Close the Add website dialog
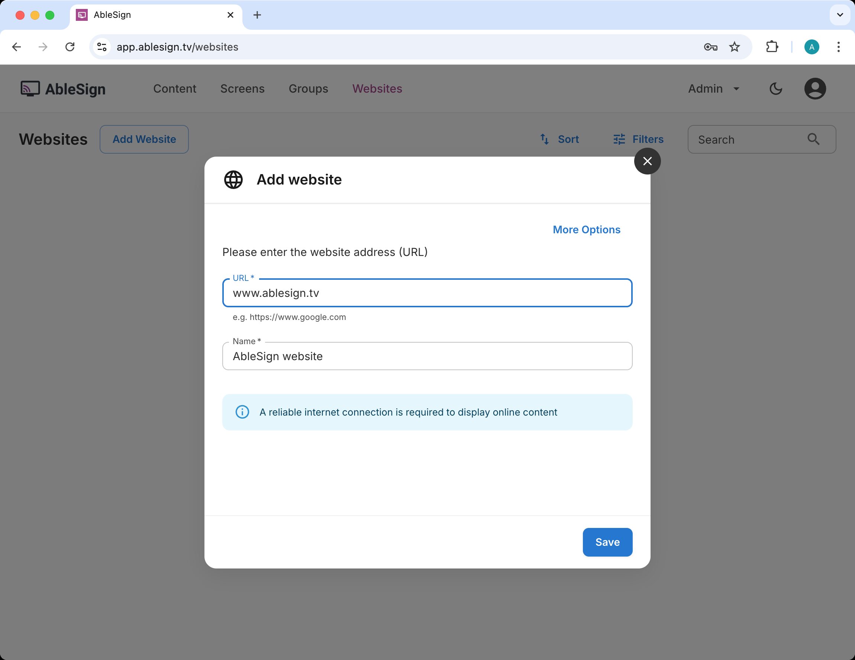Viewport: 855px width, 660px height. click(647, 161)
